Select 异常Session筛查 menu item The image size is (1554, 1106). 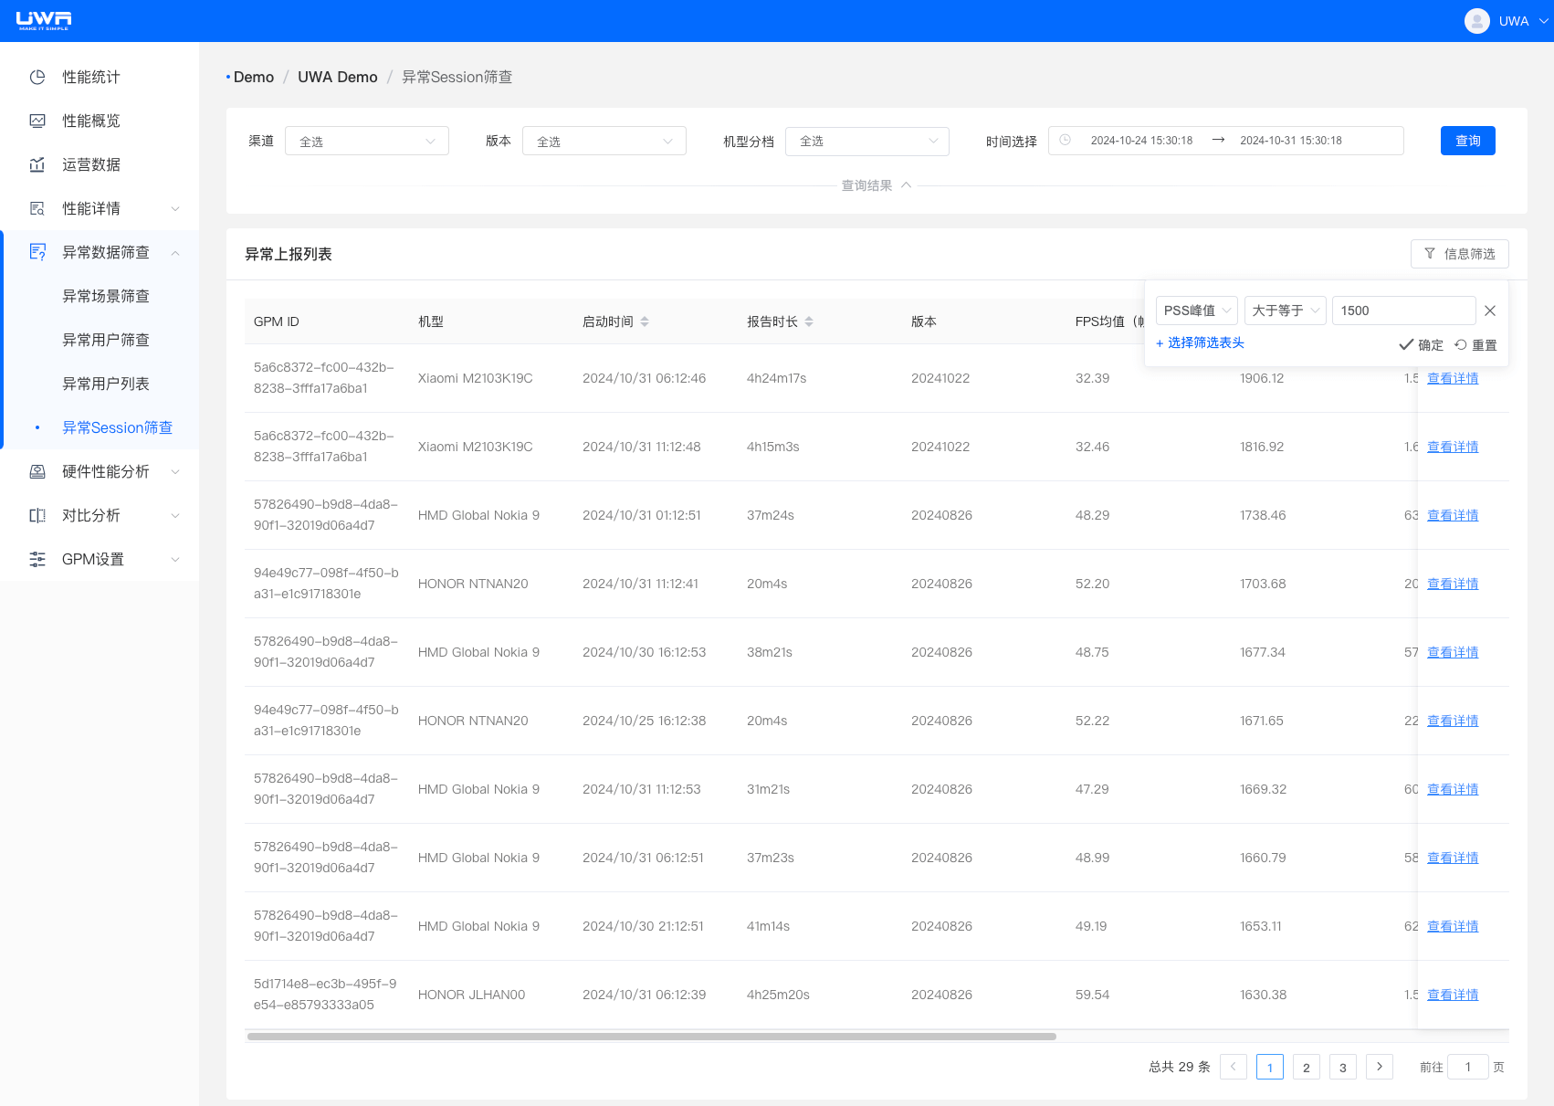[117, 427]
